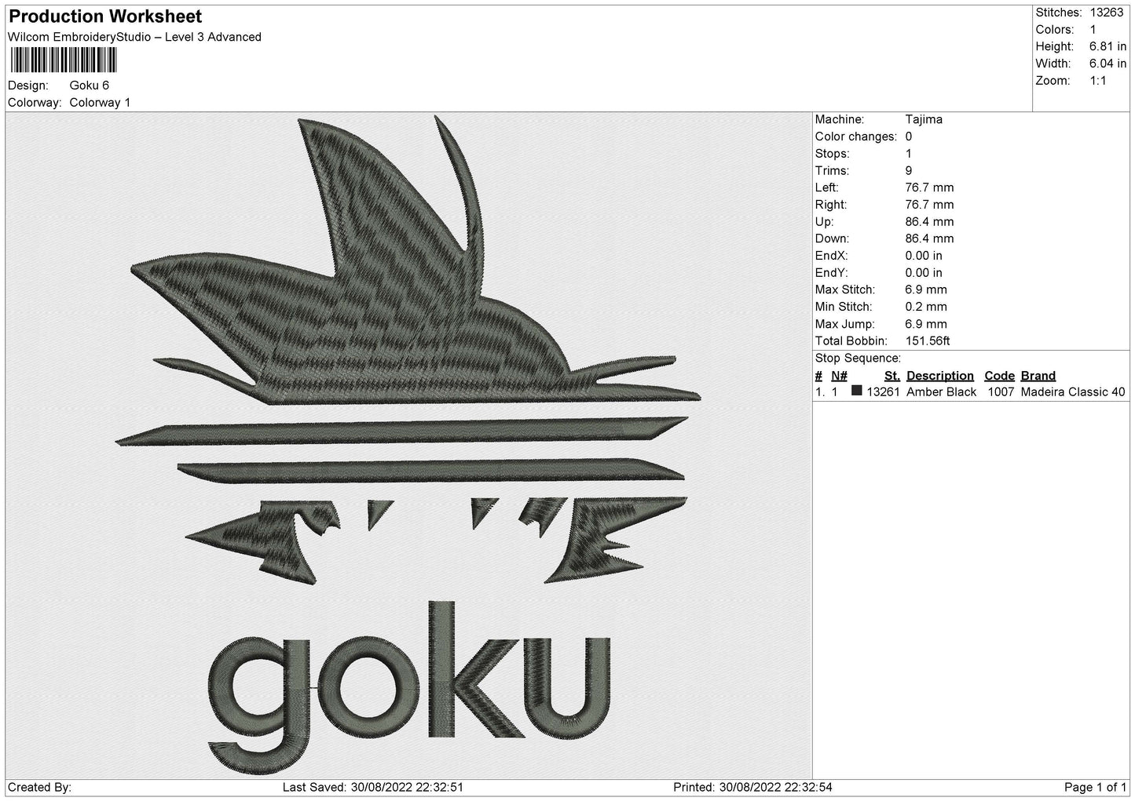Screen dimensions: 1135x801
Task: Click the thread code '1007'
Action: (1001, 392)
